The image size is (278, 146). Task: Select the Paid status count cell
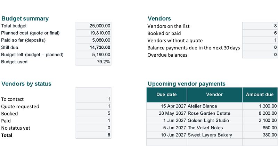(x=93, y=121)
